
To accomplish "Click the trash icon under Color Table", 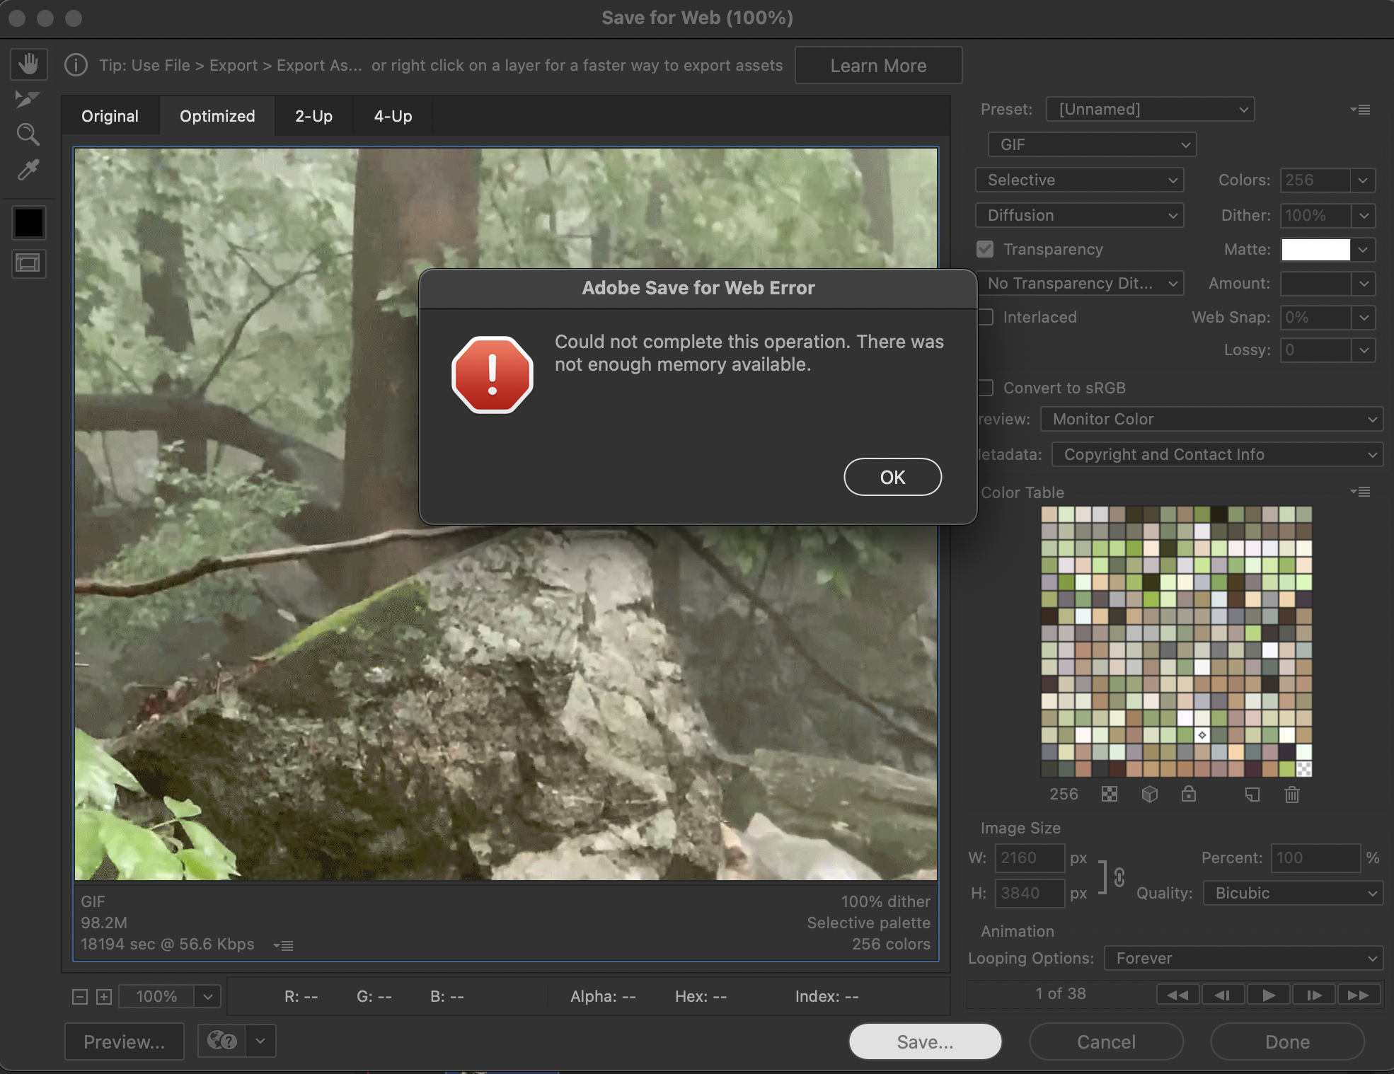I will 1291,795.
